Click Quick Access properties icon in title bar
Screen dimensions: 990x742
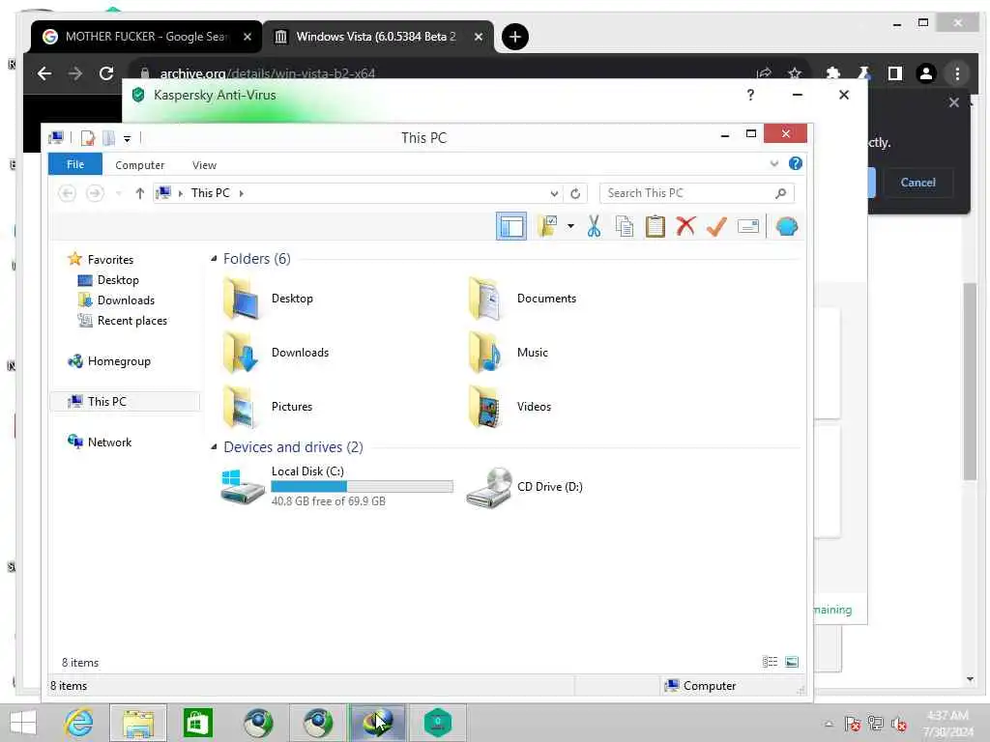click(88, 137)
